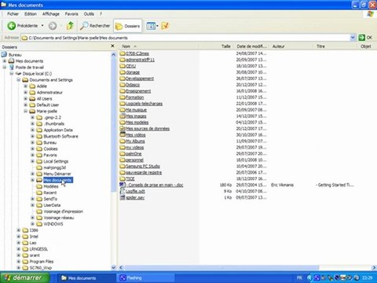Open the Mes vidéos folder icon
The height and width of the screenshot is (283, 377).
[x=123, y=134]
